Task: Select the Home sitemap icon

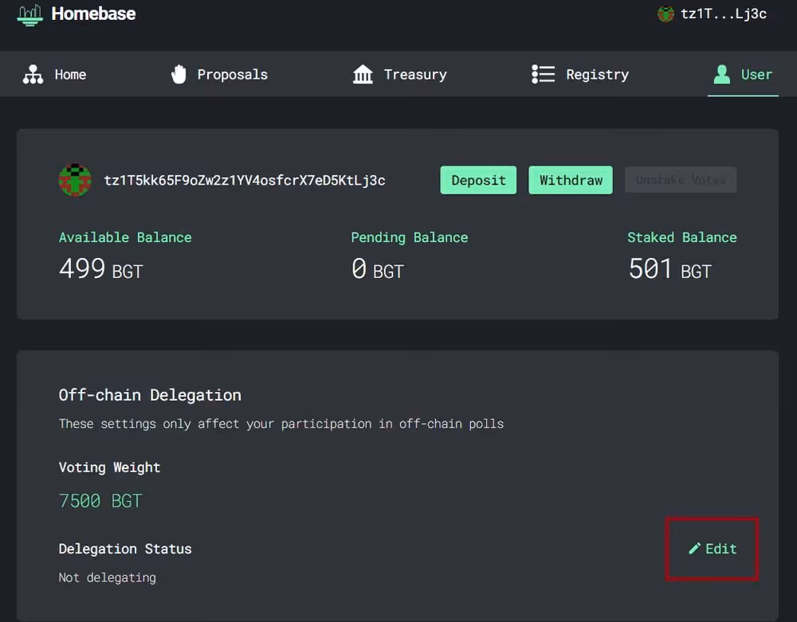Action: click(x=31, y=74)
